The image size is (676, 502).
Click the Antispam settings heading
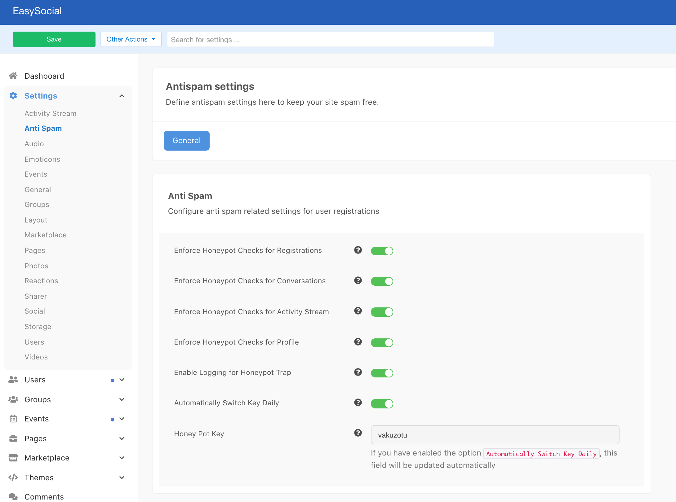click(210, 86)
